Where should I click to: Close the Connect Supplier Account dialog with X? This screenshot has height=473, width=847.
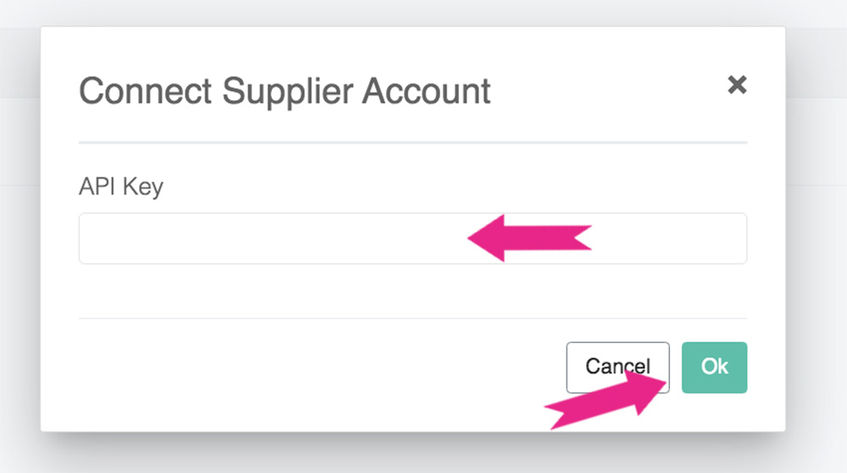[x=737, y=85]
